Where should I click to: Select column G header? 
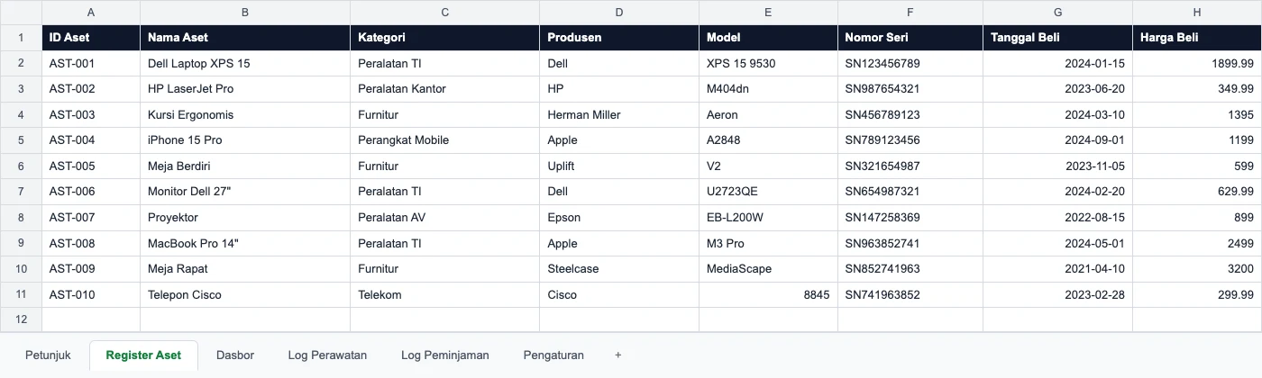(x=1057, y=13)
